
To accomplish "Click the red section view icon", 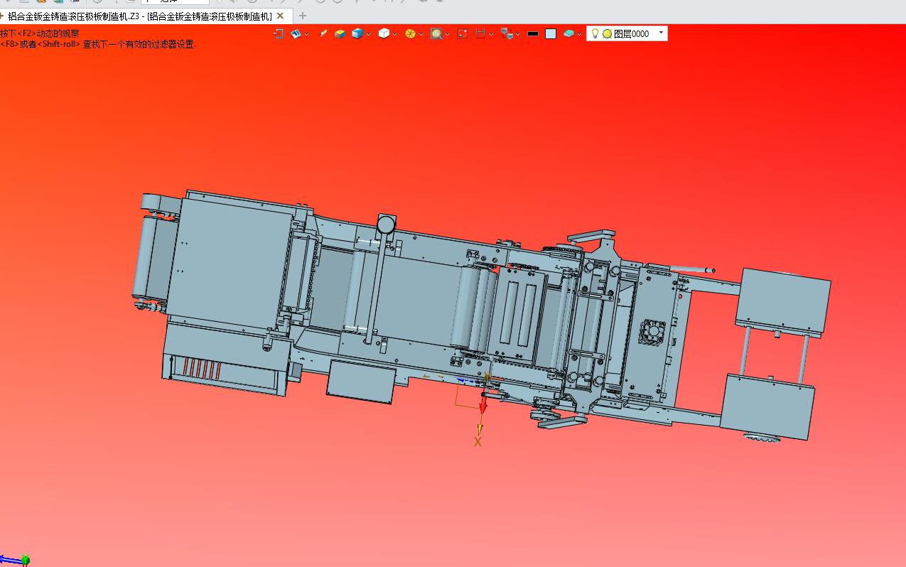I will (x=480, y=33).
